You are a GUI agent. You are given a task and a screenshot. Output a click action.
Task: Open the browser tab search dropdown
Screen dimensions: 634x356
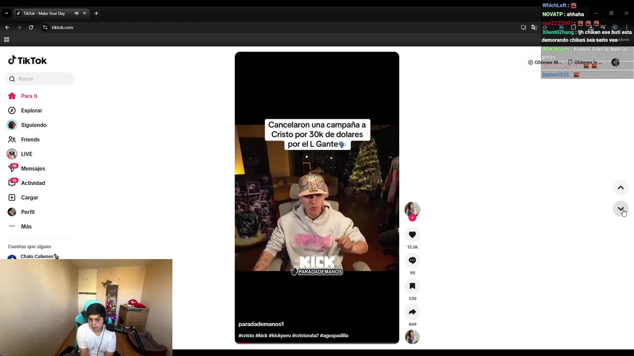(6, 13)
